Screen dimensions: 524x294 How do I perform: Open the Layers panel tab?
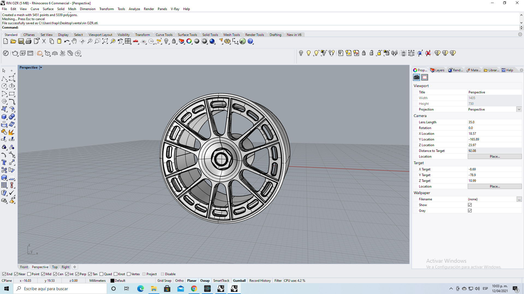437,70
